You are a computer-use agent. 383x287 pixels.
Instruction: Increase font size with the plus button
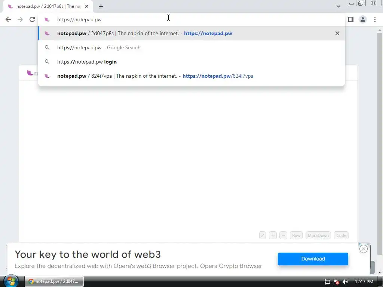[273, 235]
